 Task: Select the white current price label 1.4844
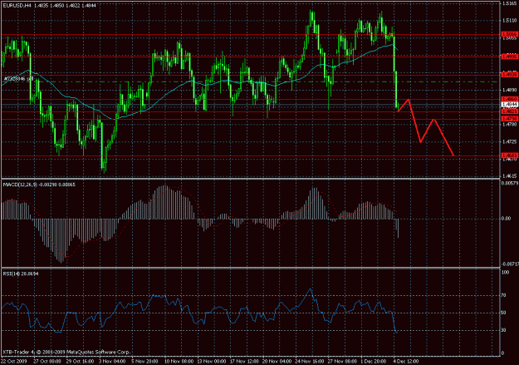point(510,105)
